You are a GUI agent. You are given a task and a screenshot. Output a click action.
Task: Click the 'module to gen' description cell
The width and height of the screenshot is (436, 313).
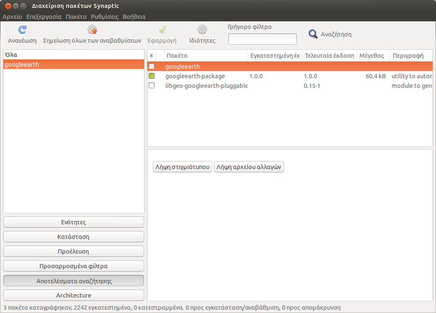(412, 86)
